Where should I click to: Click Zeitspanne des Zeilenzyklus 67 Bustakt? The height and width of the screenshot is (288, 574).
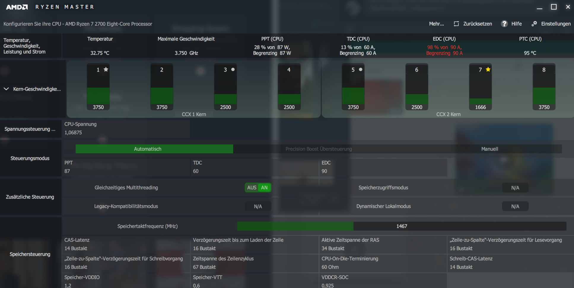pyautogui.click(x=255, y=263)
